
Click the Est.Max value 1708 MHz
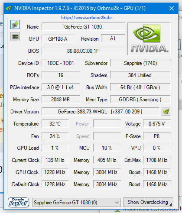click(x=157, y=160)
